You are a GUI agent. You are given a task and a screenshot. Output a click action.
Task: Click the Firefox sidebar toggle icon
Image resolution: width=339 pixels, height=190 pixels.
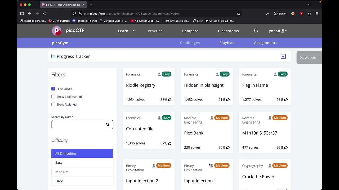click(x=22, y=13)
